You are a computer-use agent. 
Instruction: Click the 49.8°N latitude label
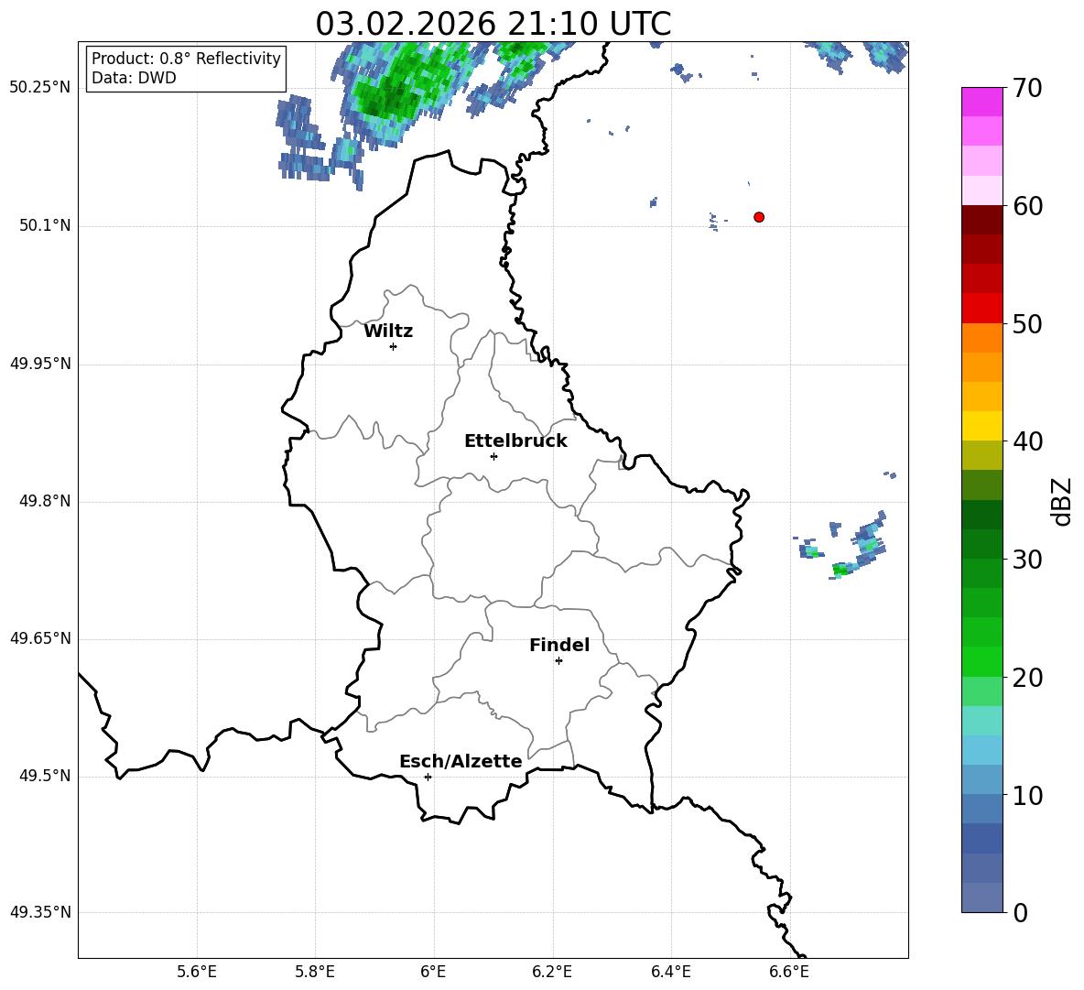point(45,501)
